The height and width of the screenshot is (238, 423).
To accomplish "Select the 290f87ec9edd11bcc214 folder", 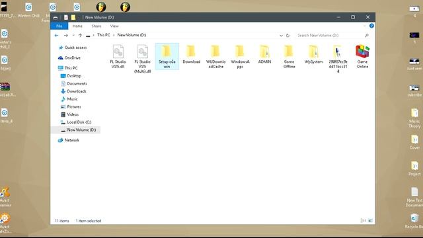I will tap(338, 59).
